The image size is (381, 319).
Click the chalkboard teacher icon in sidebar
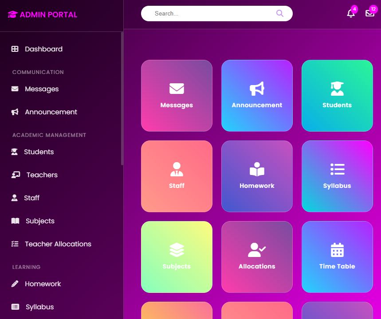point(16,175)
